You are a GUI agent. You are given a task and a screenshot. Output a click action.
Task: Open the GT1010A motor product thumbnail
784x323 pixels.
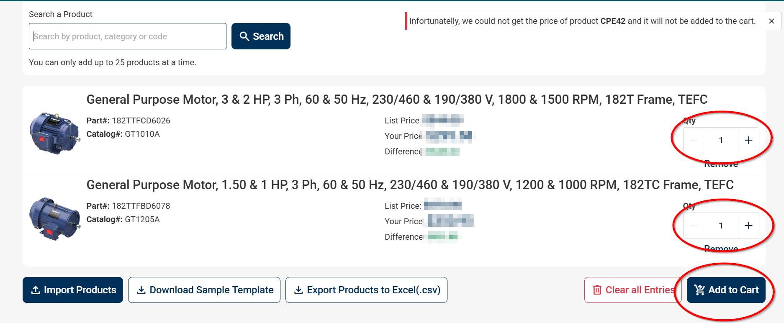[x=55, y=133]
